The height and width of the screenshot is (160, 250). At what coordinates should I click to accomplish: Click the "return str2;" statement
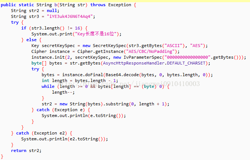point(26,151)
